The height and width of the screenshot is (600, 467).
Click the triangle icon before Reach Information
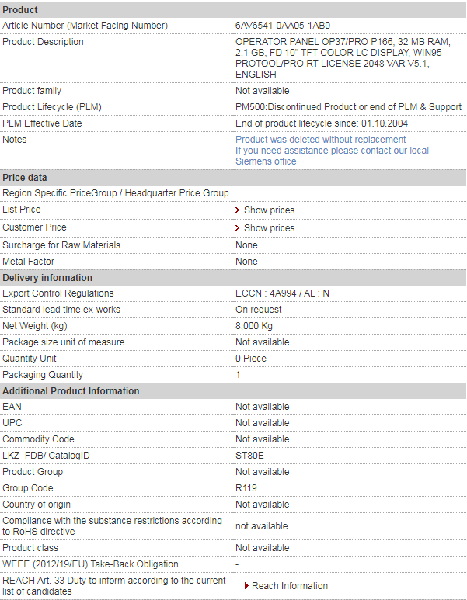[246, 586]
